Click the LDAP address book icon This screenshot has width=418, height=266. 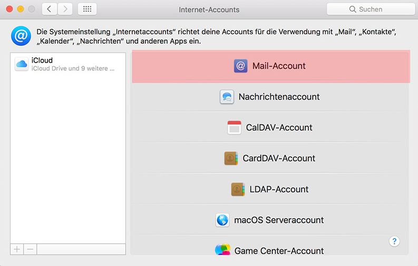pyautogui.click(x=238, y=189)
